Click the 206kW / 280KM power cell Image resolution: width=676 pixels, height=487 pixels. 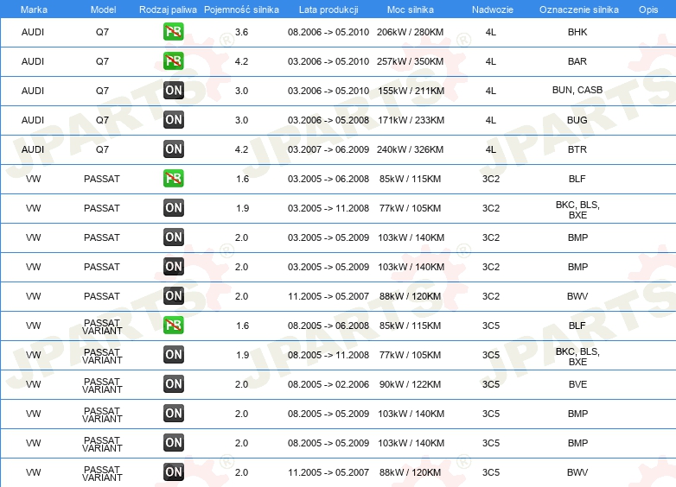click(410, 32)
